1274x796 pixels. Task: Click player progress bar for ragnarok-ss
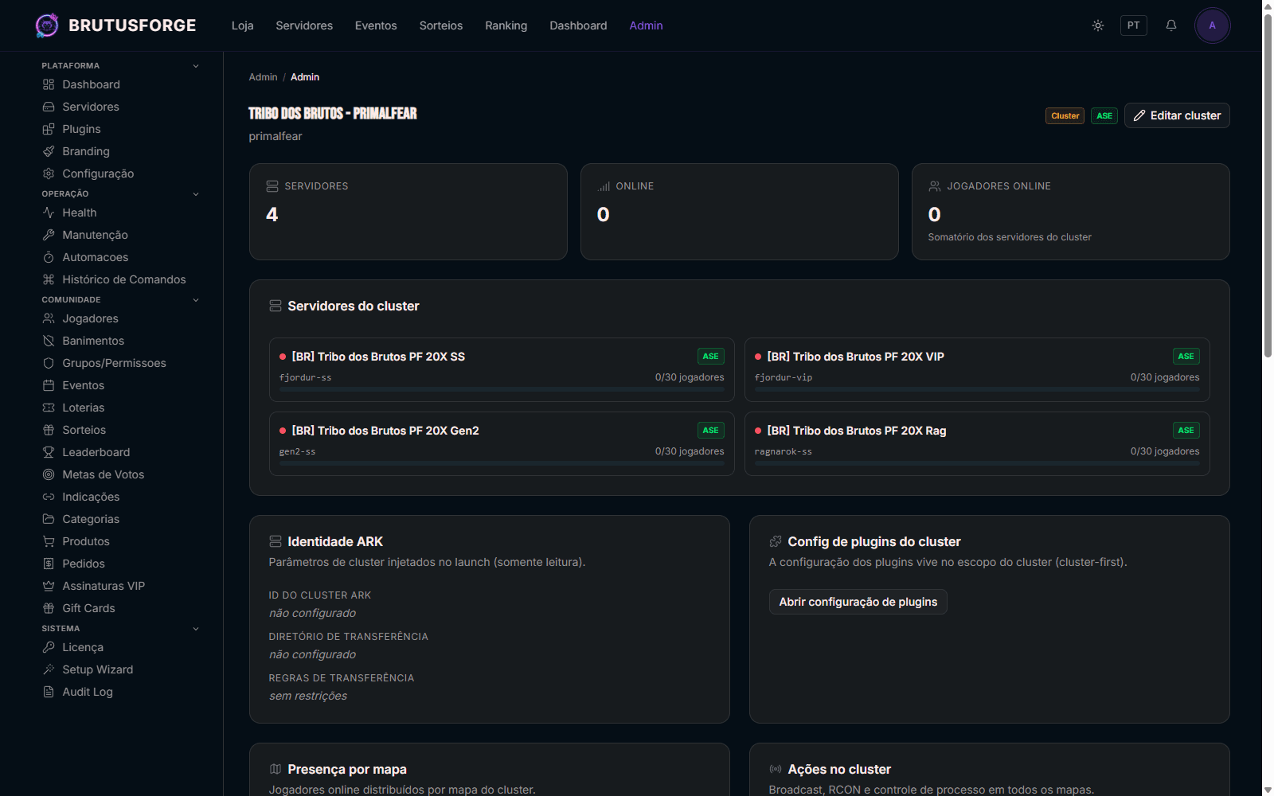pos(977,463)
